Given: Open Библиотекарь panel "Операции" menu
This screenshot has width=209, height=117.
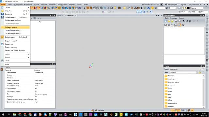Looking at the screenshot, I should click(x=174, y=18).
